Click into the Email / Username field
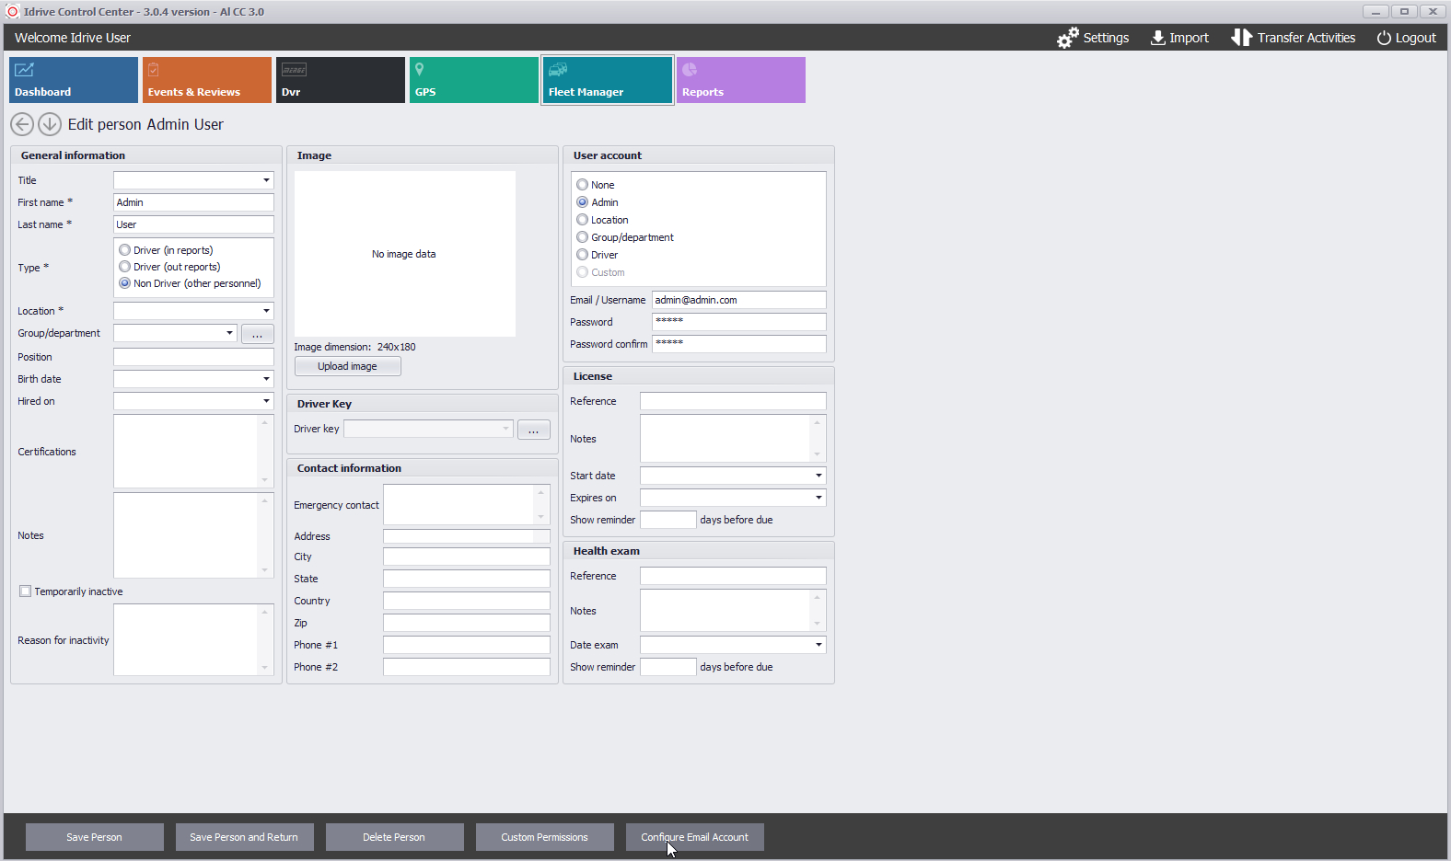1451x861 pixels. coord(738,300)
